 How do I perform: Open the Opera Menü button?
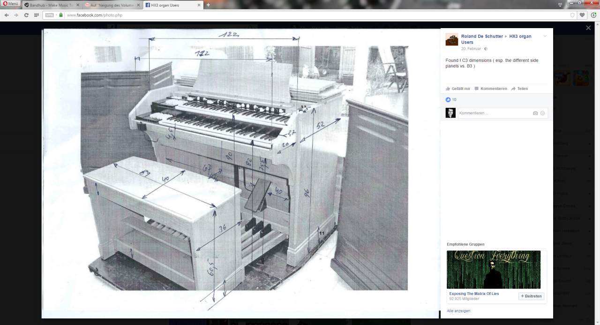[x=11, y=4]
